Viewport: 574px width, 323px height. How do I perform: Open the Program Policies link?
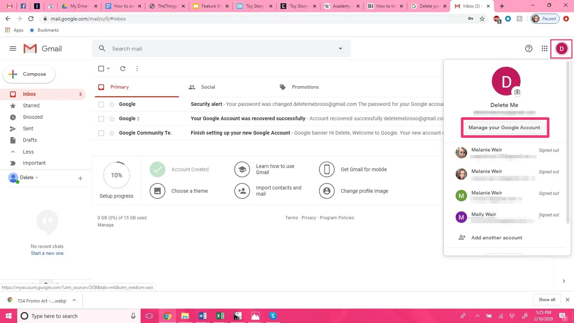[x=337, y=217]
